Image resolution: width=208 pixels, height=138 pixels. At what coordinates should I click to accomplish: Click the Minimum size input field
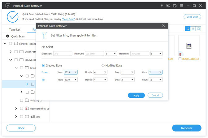pyautogui.click(x=94, y=54)
